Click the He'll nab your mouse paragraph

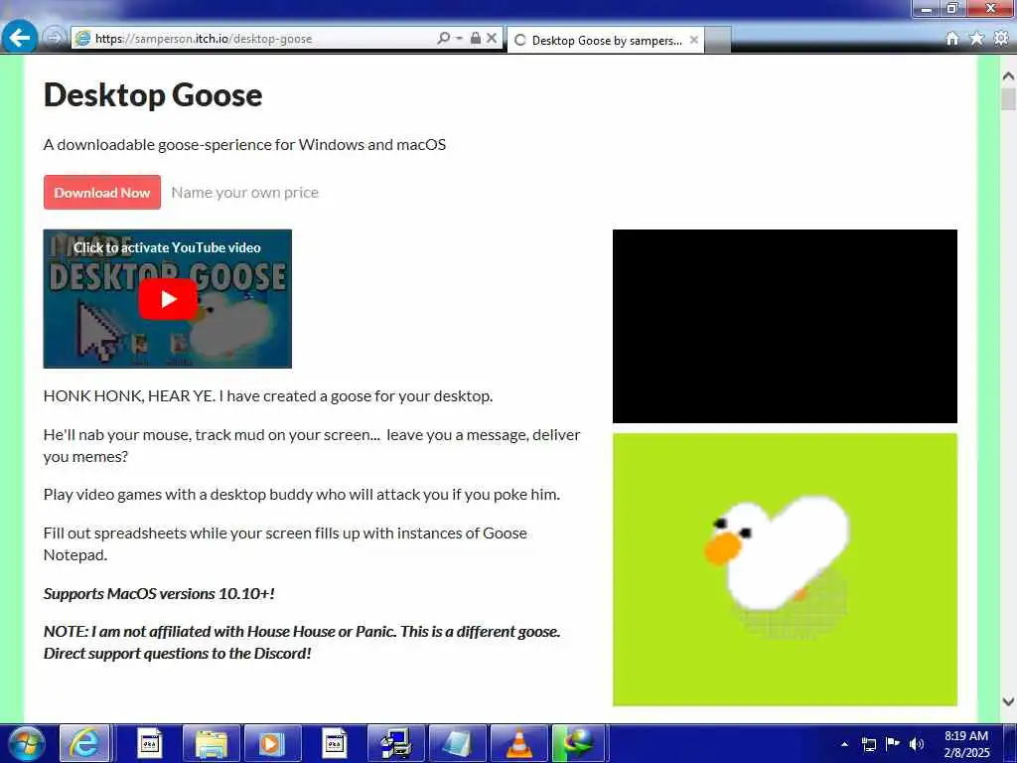[x=312, y=445]
